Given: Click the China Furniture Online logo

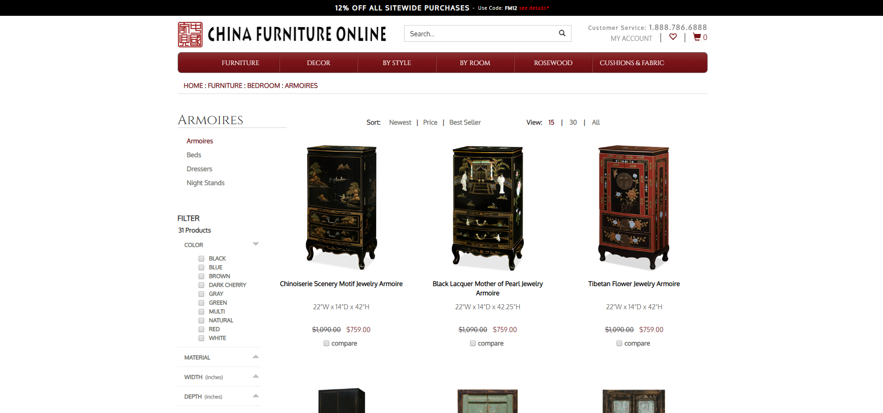Looking at the screenshot, I should coord(282,34).
